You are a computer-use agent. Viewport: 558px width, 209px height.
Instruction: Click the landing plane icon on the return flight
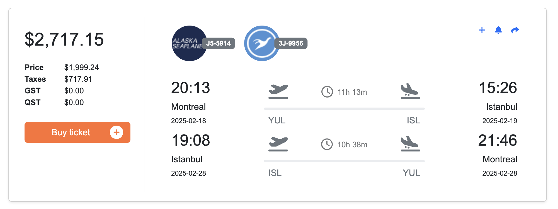coord(410,144)
